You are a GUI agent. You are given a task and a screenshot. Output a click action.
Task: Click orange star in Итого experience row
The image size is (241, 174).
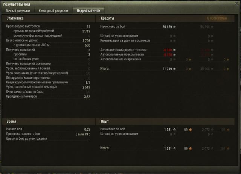point(191,148)
